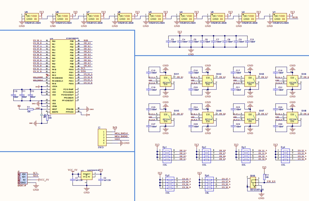Select the VCC_5V label above capacitor C1

73,170
